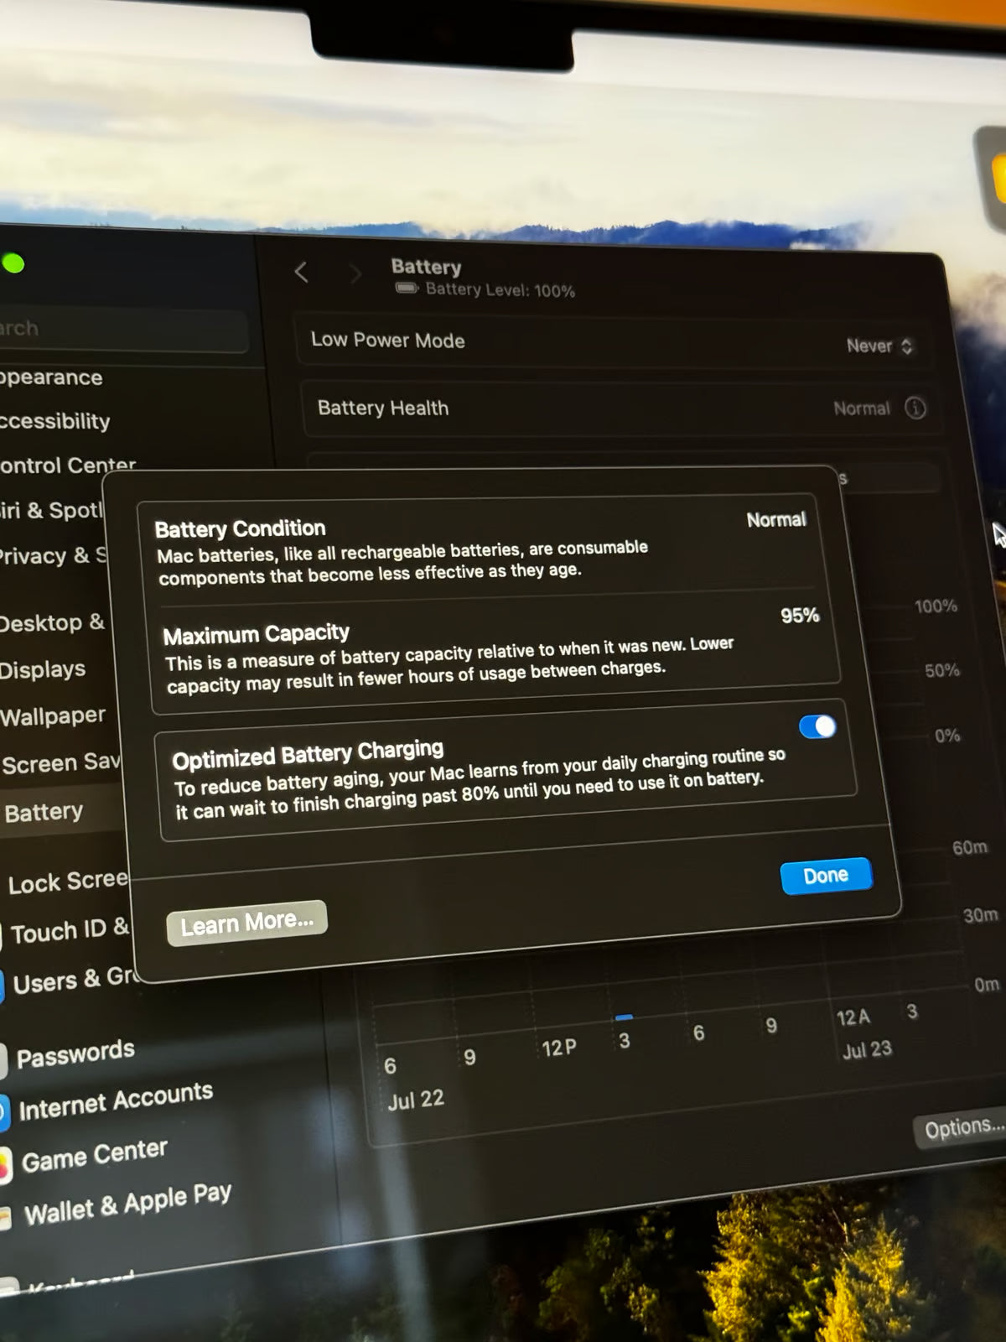Go back with the left chevron
This screenshot has height=1342, width=1006.
pos(302,272)
